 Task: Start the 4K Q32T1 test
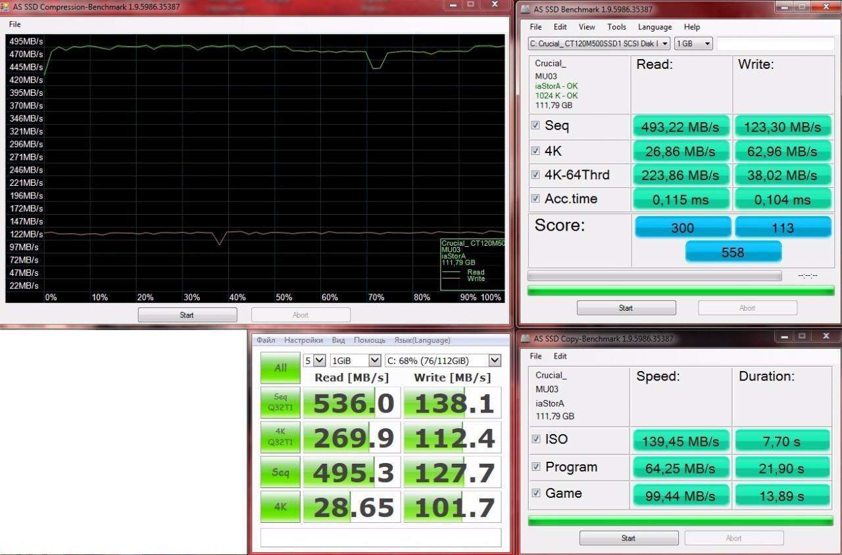(x=280, y=437)
